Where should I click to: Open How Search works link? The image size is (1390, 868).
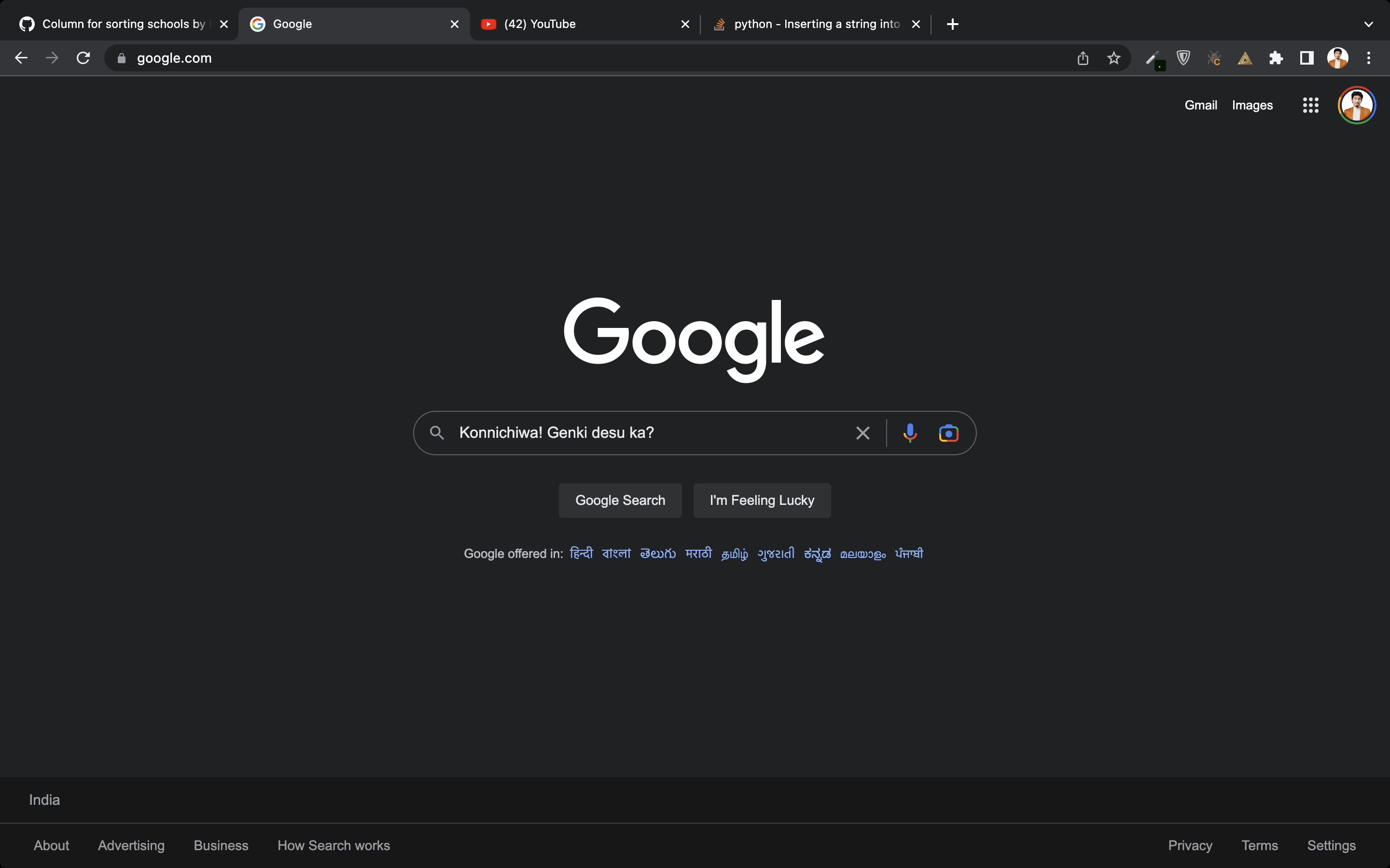[334, 845]
